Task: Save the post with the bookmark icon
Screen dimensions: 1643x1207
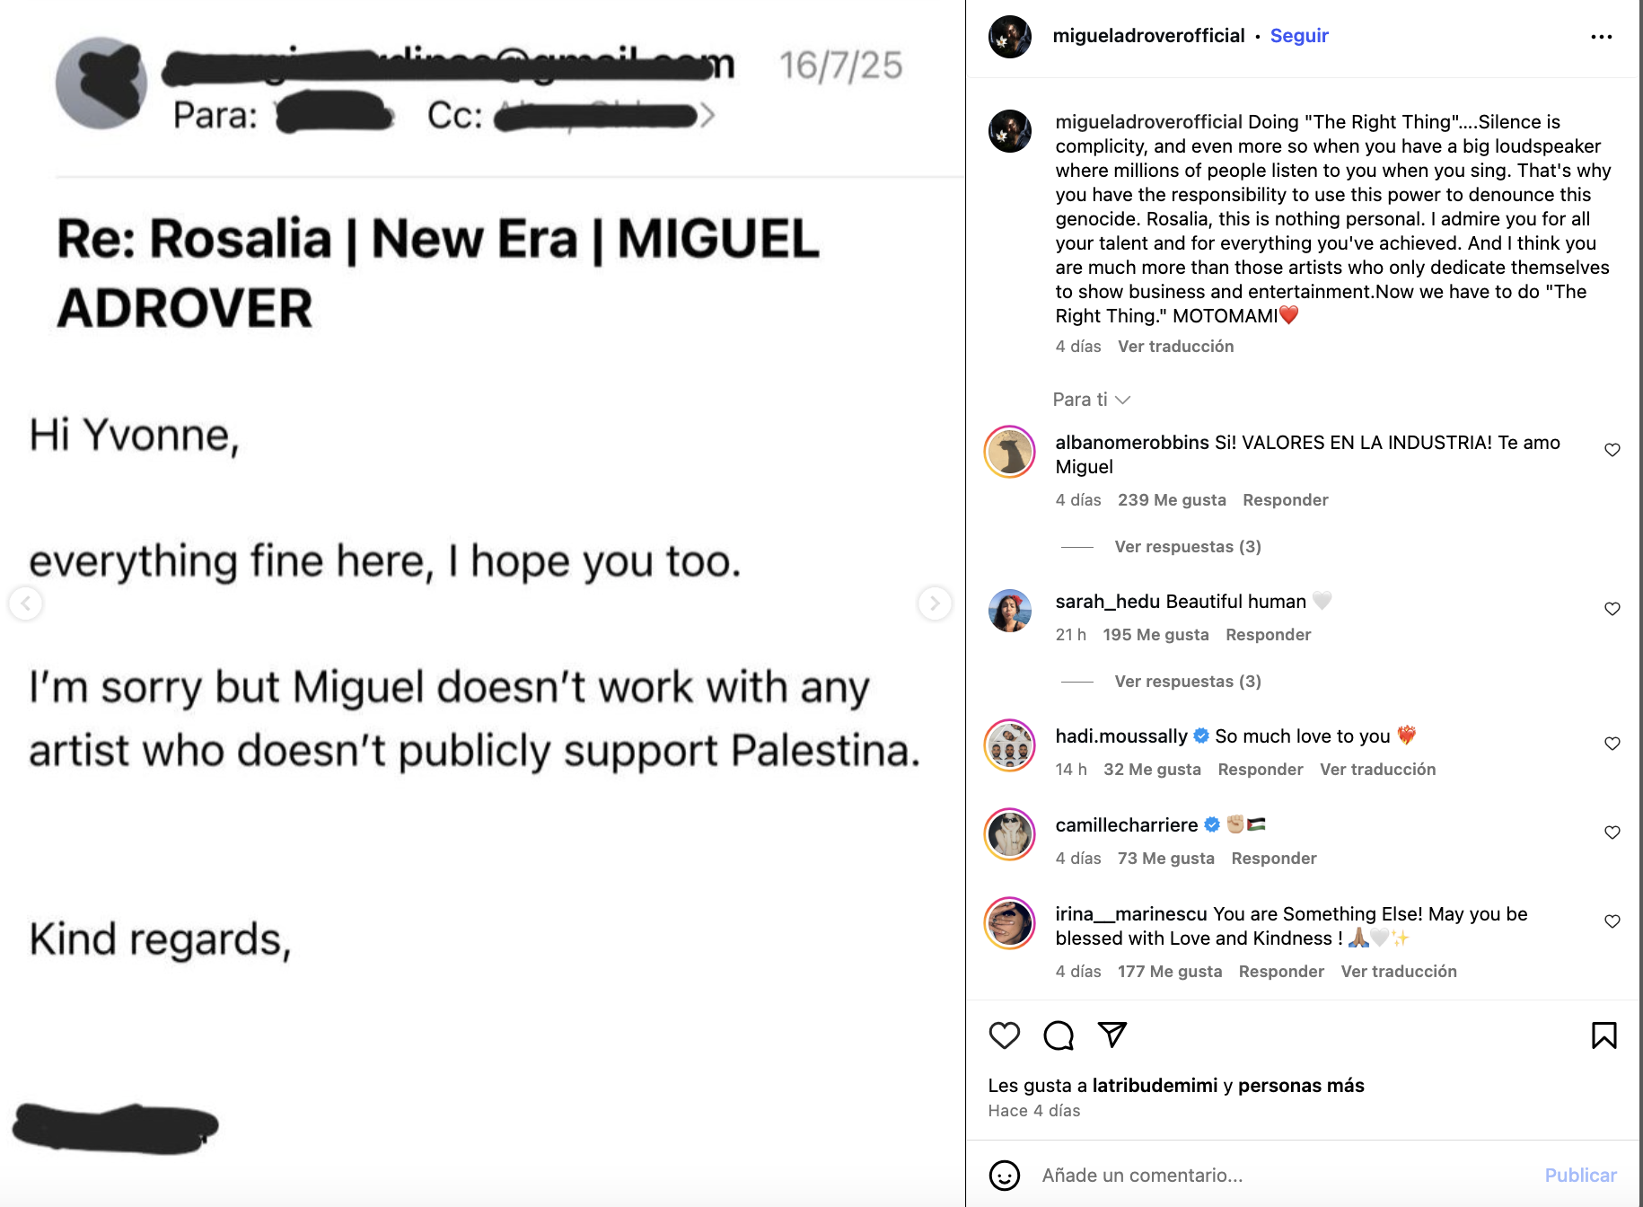Action: click(1604, 1035)
